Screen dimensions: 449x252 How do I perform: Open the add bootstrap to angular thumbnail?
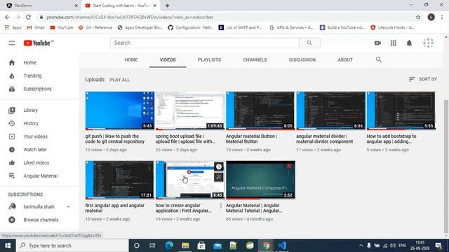(401, 111)
